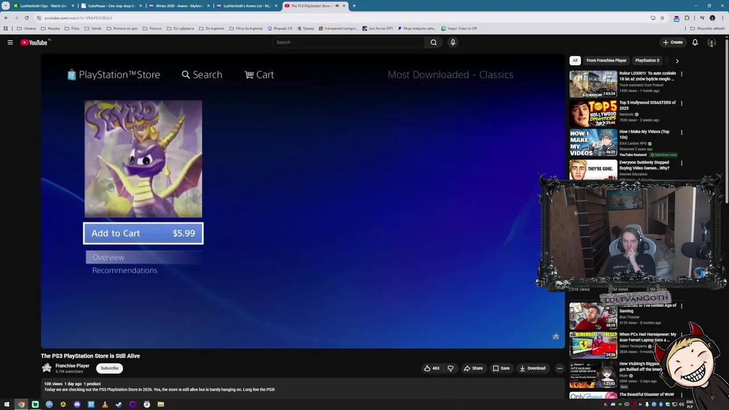
Task: Open the VLC cone icon in the taskbar
Action: pos(105,404)
